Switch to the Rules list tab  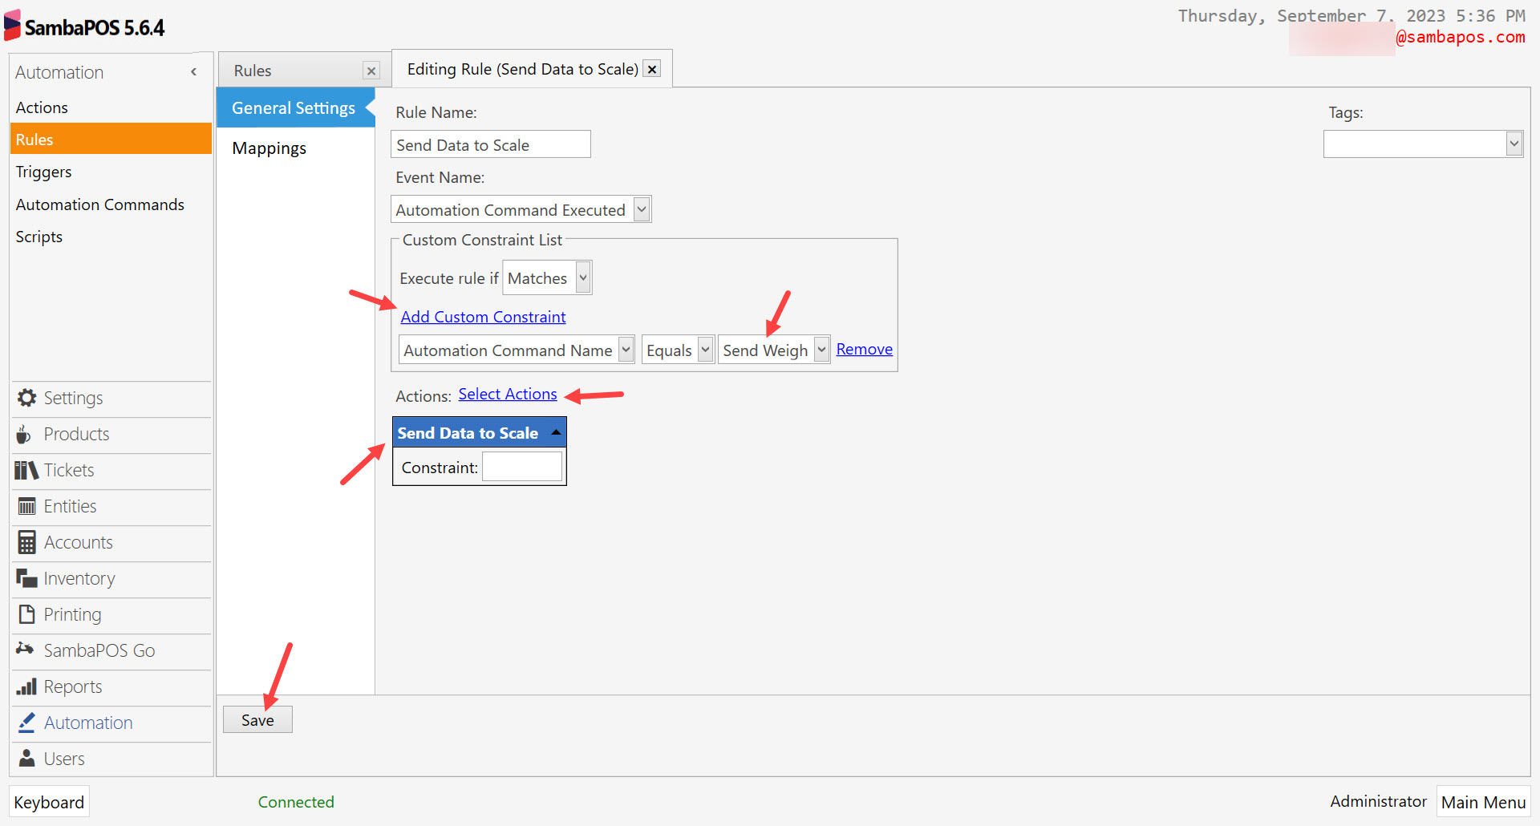click(253, 71)
